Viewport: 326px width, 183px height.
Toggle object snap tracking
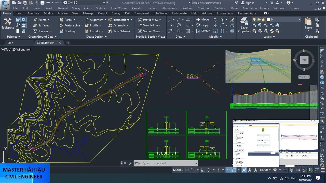click(228, 170)
